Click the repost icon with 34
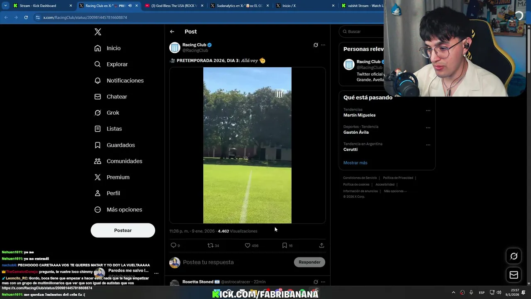 tap(210, 245)
